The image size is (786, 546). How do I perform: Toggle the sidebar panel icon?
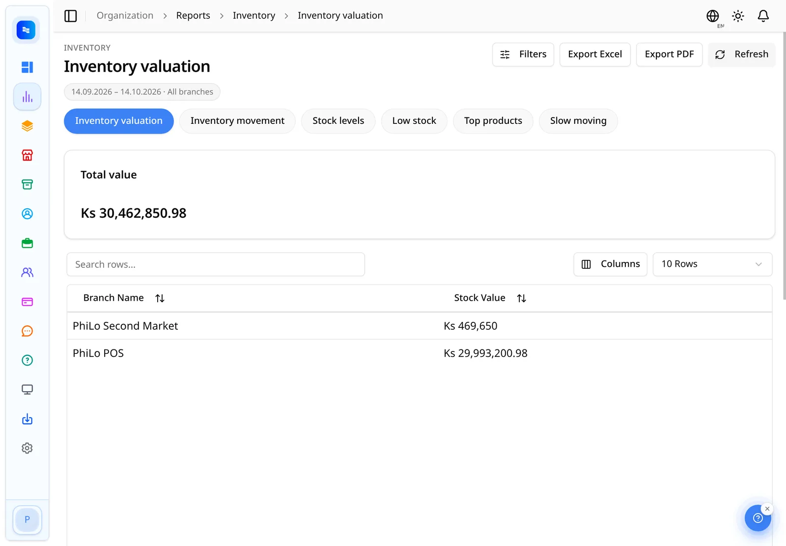pos(71,16)
